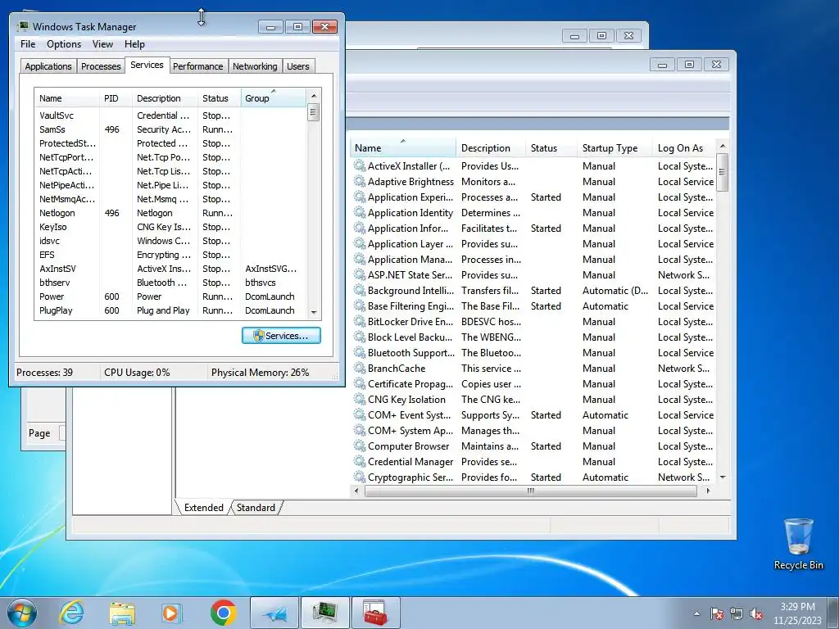839x629 pixels.
Task: Click the Services... button in Task Manager
Action: (x=281, y=335)
